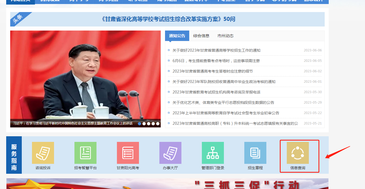
Task: Click the 招生章程 text label
Action: [x=255, y=168]
